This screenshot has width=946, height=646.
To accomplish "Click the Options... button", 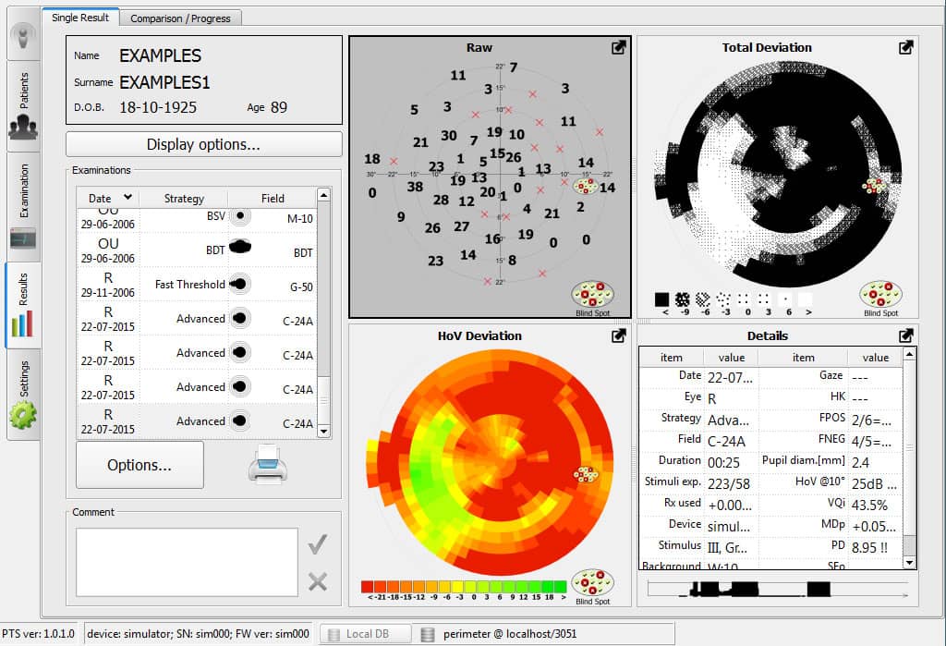I will pos(139,465).
